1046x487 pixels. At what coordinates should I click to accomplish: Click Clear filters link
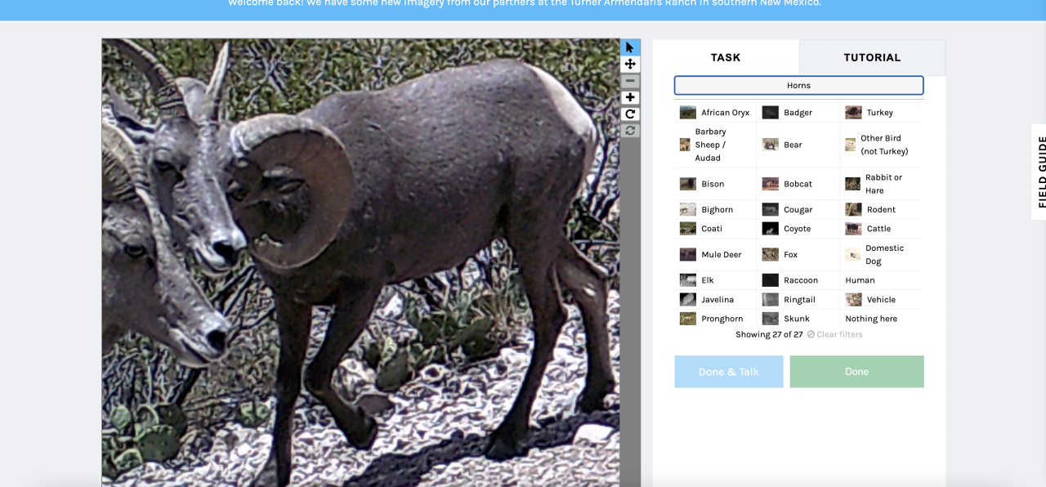tap(834, 334)
